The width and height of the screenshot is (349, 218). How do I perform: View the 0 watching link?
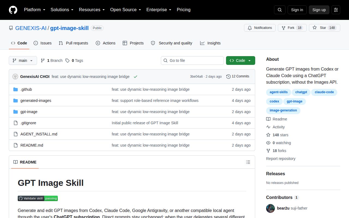point(279,143)
